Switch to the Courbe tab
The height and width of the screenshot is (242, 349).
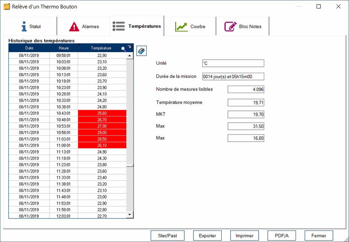click(190, 26)
